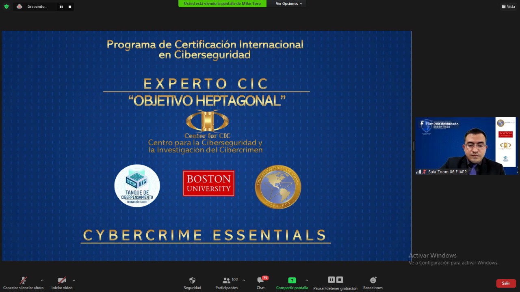This screenshot has width=520, height=292.
Task: Click the Boston University logo on slide
Action: click(209, 183)
